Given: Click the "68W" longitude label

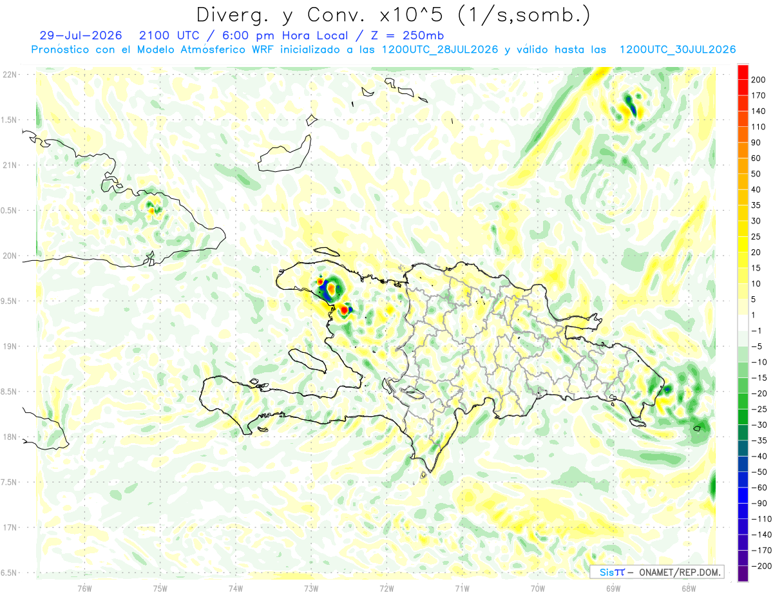Looking at the screenshot, I should (x=688, y=589).
